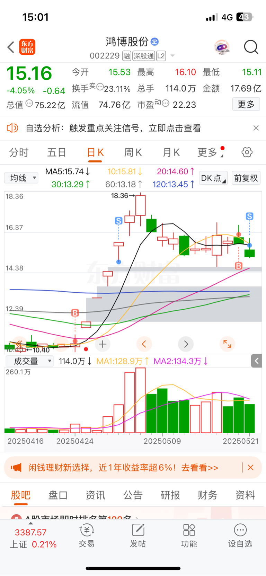The height and width of the screenshot is (576, 266).
Task: Toggle the DK点 signal button
Action: coord(213,178)
